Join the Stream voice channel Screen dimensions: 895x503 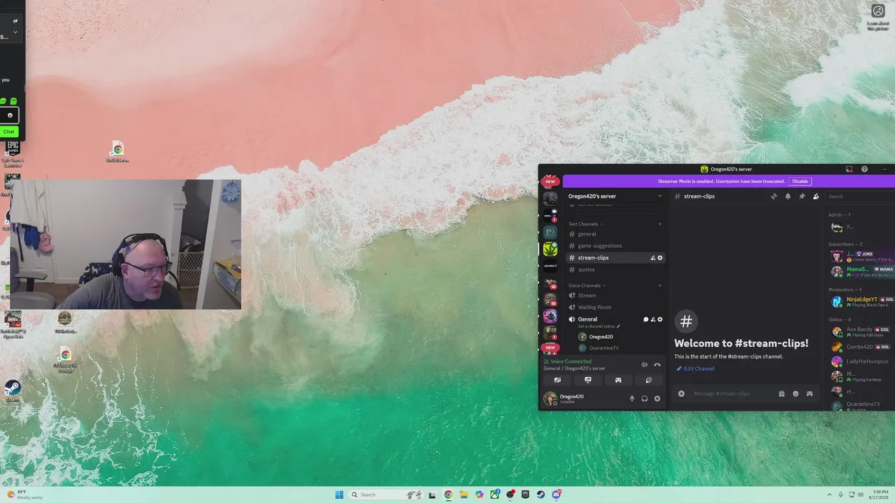coord(615,296)
